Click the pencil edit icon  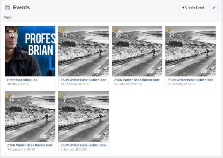click(214, 7)
